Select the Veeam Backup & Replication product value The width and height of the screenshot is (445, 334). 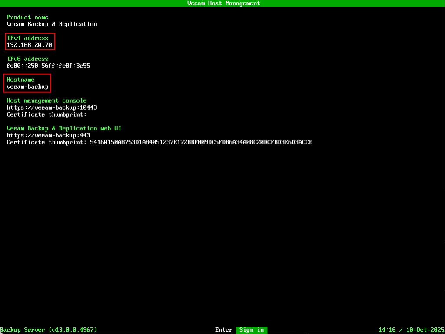coord(52,24)
